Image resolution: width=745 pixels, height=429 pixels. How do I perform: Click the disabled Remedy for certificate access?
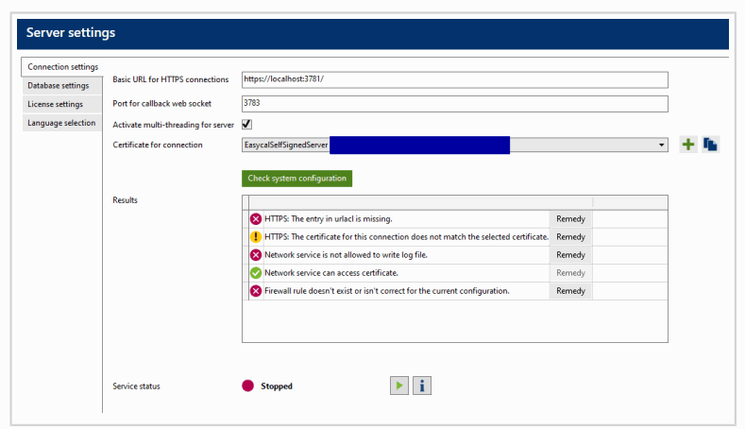click(570, 273)
